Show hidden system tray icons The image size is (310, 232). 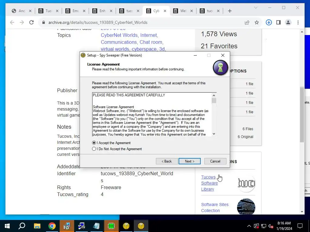point(249,226)
